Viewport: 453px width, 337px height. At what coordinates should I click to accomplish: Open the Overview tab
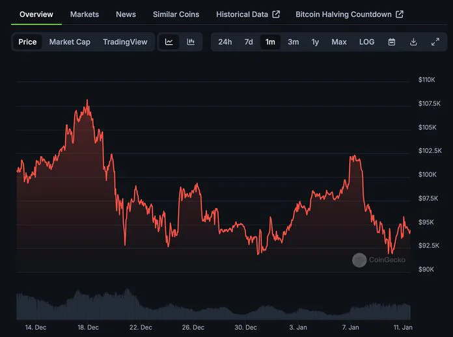click(36, 14)
